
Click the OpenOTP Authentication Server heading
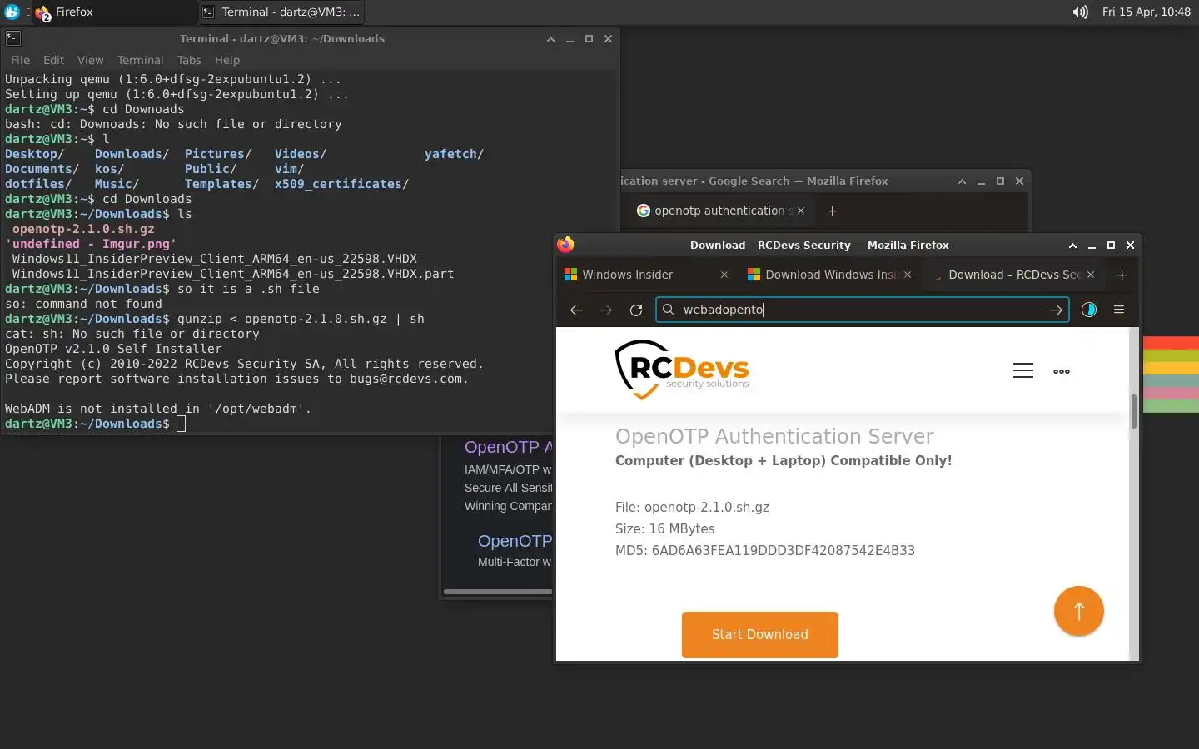(774, 436)
